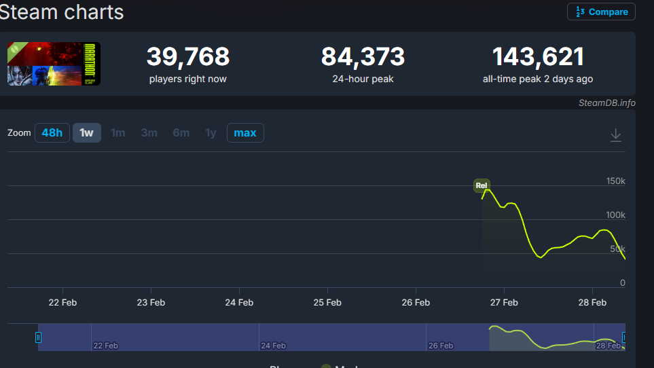Click the 'players right now' caption
Screen dimensions: 654x368
point(188,79)
